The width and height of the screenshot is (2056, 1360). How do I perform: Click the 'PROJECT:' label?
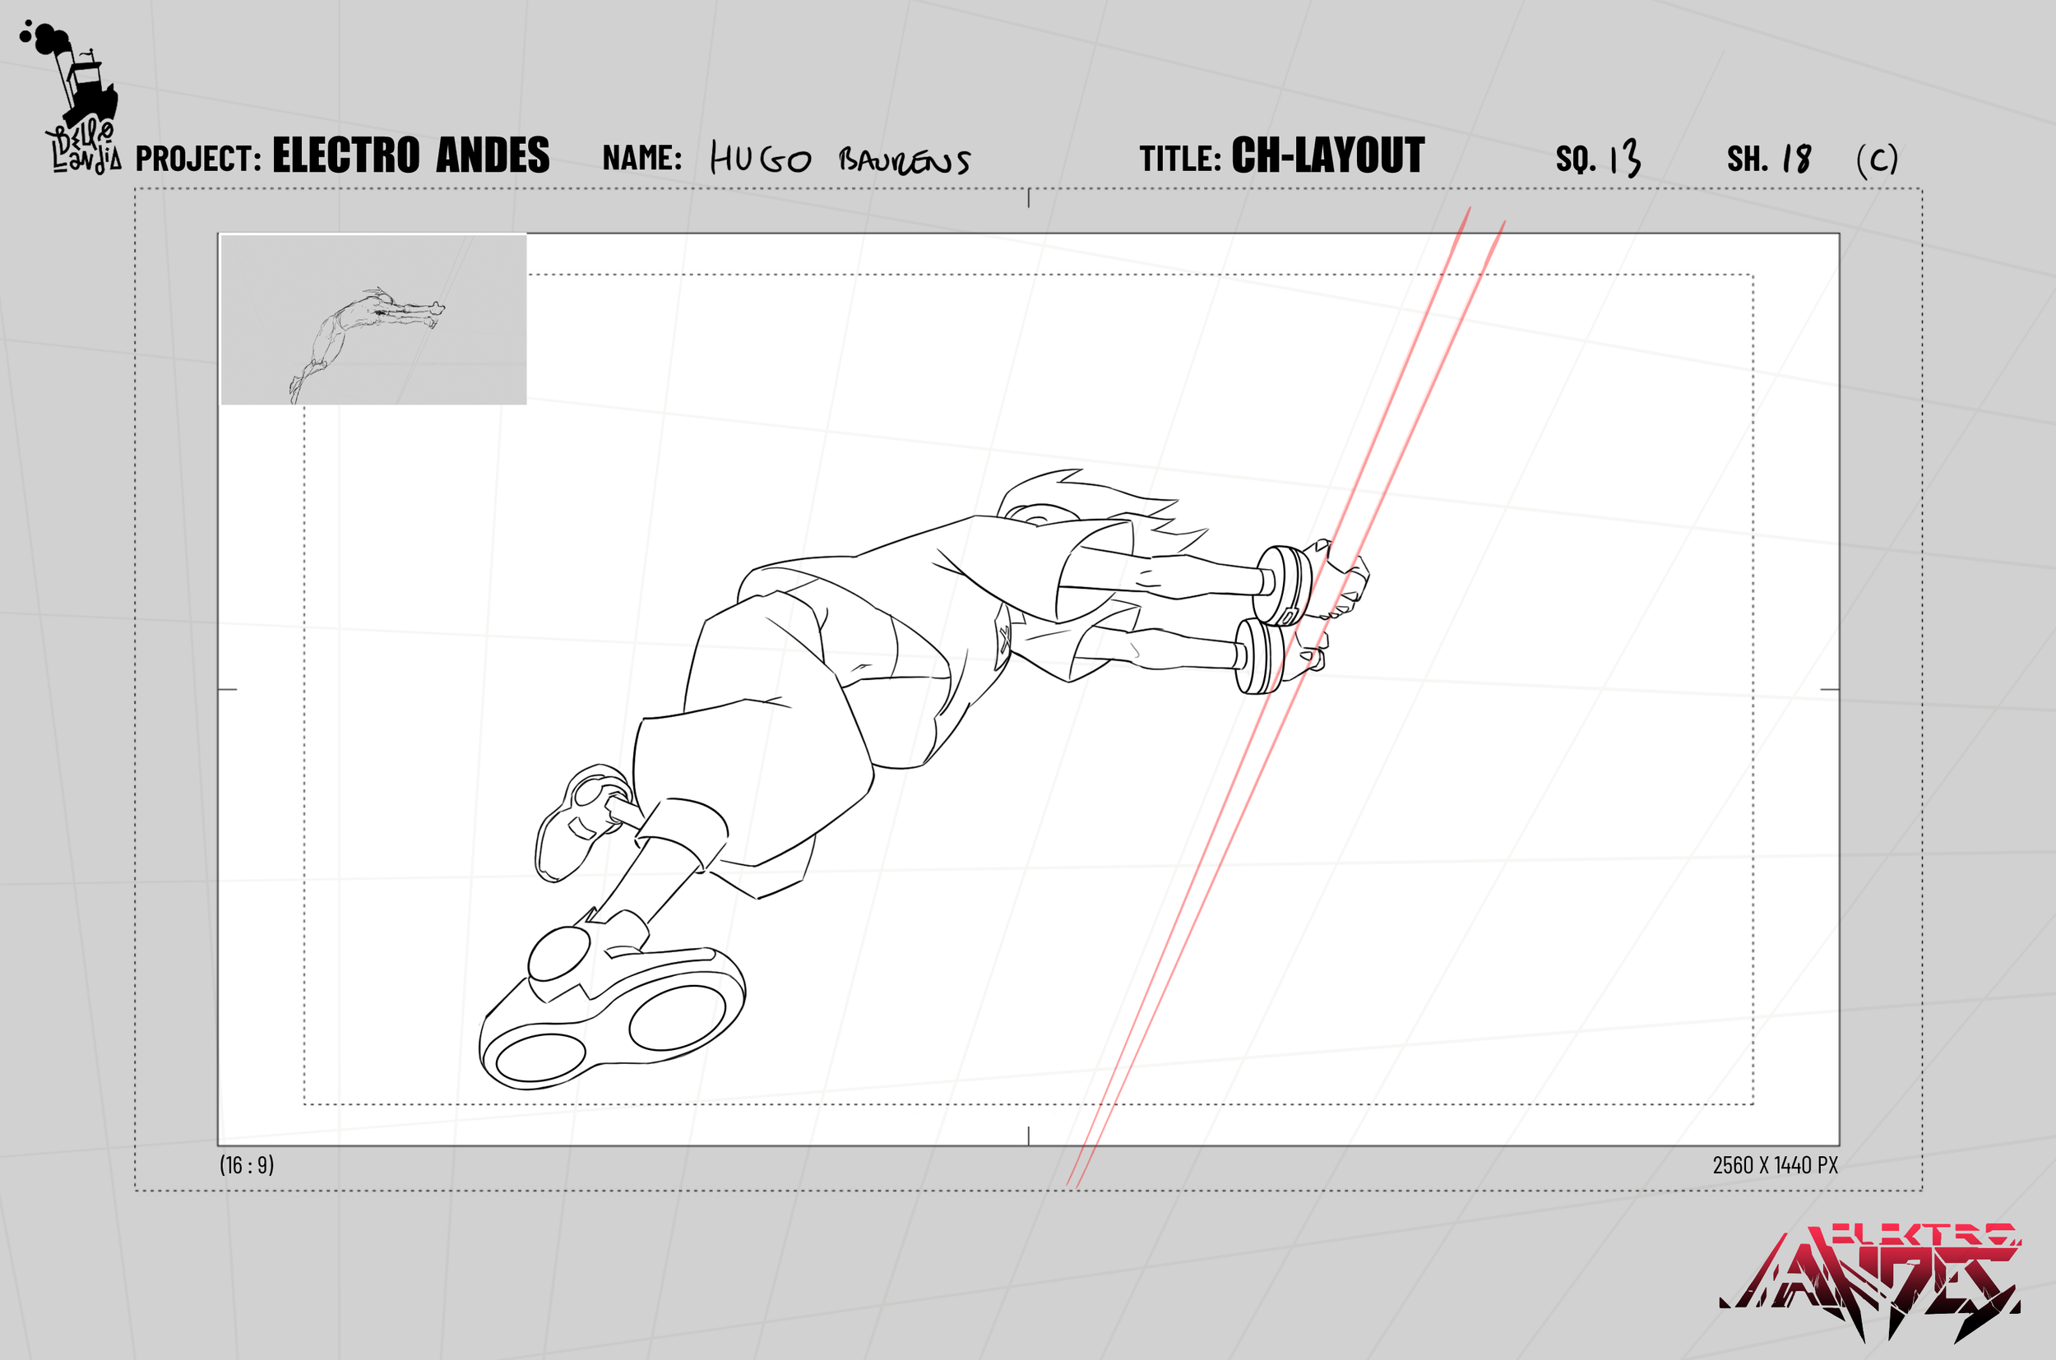199,159
